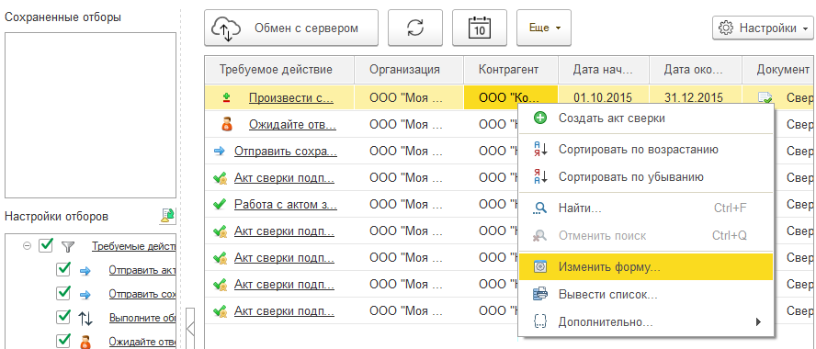Image resolution: width=816 pixels, height=349 pixels.
Task: Refresh the list with circular arrows button
Action: (x=414, y=28)
